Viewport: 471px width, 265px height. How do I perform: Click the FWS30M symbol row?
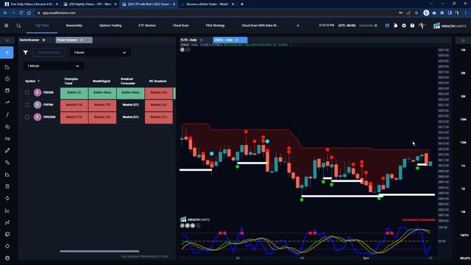[x=49, y=117]
